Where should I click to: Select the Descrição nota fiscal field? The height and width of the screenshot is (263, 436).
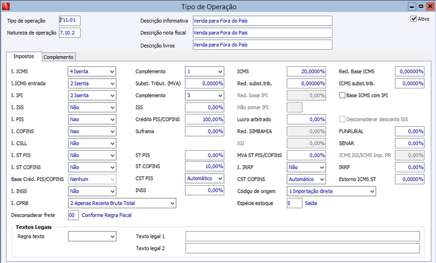262,33
